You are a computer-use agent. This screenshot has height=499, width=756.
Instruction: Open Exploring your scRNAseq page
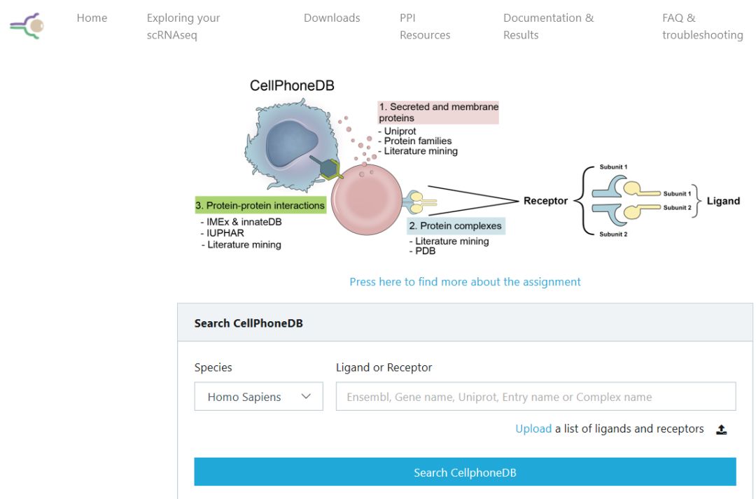coord(183,27)
